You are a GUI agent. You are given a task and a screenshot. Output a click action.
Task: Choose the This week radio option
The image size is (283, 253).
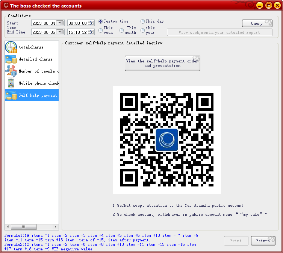coord(100,30)
